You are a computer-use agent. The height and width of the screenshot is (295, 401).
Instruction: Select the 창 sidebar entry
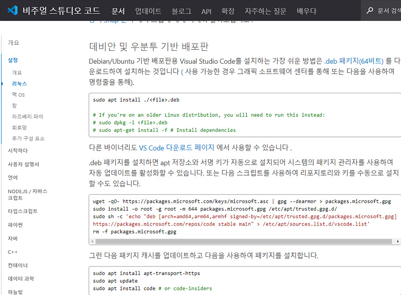[x=14, y=106]
